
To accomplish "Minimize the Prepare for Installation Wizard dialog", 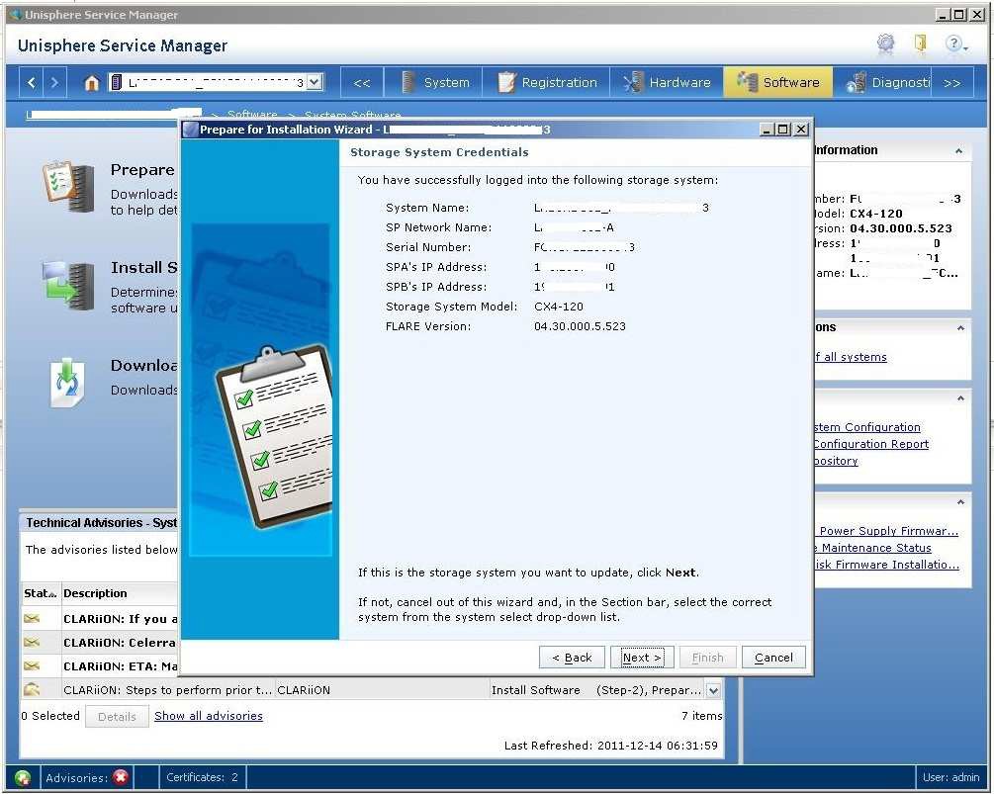I will point(768,130).
